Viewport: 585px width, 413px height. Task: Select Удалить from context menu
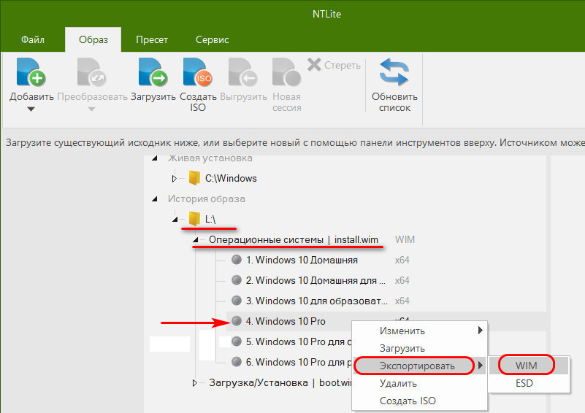pos(398,383)
